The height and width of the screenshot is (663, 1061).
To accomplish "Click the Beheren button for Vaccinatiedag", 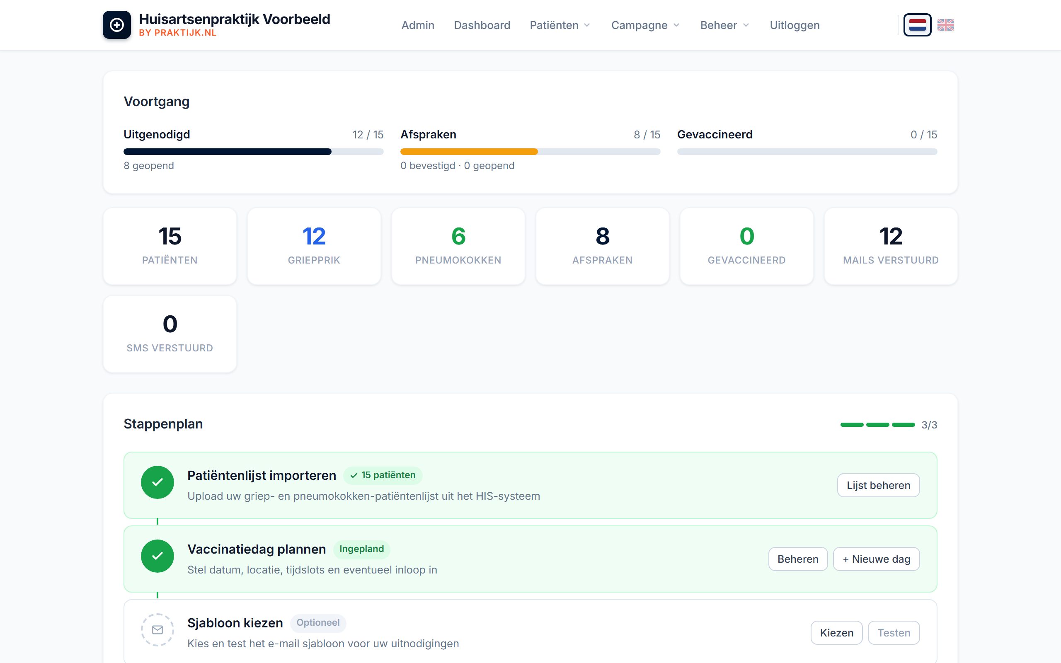I will (797, 559).
